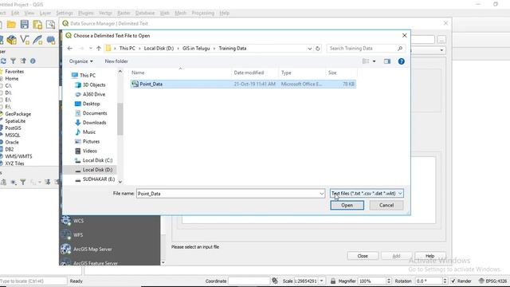Click the Cancel button
510x287 pixels.
pyautogui.click(x=386, y=205)
